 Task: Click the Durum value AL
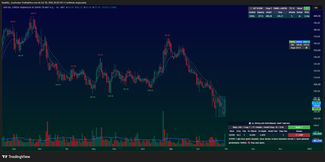point(300,16)
